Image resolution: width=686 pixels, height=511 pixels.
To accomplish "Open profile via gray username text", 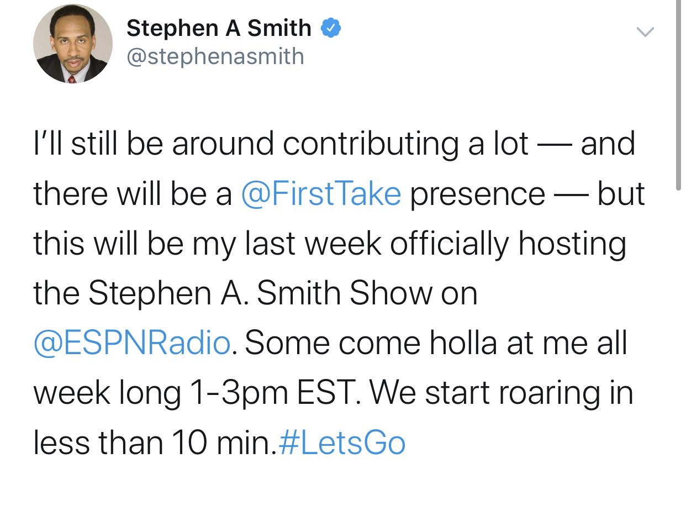I will click(215, 56).
